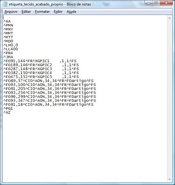
Task: Click the vertical scrollbar track
Action: point(170,99)
